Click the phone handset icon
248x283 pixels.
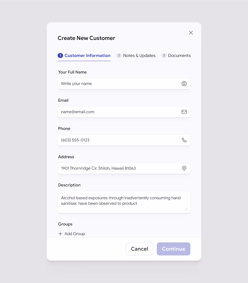(184, 140)
